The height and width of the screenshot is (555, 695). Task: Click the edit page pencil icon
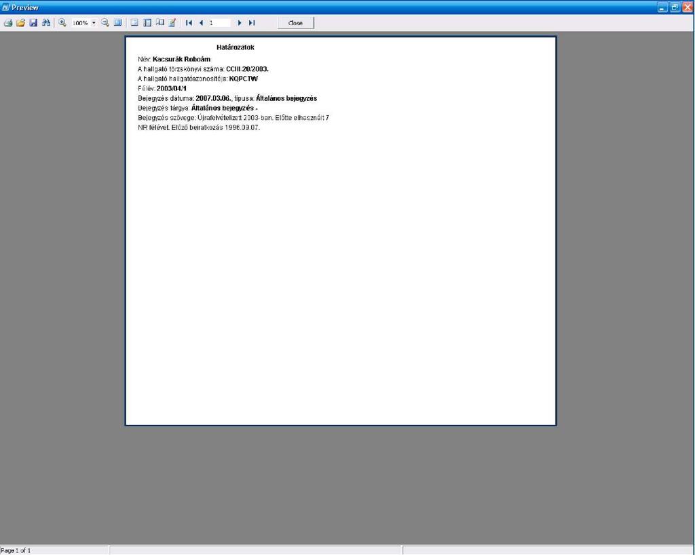tap(172, 23)
